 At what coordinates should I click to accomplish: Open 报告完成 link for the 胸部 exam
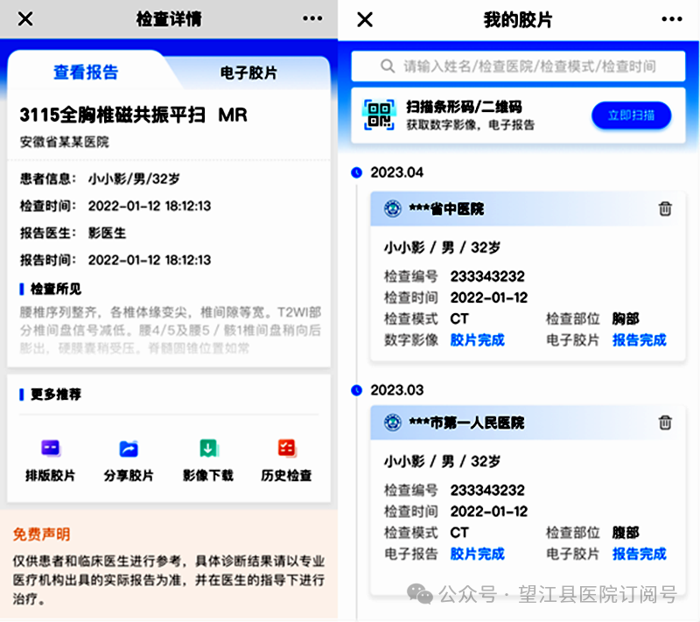coord(640,340)
